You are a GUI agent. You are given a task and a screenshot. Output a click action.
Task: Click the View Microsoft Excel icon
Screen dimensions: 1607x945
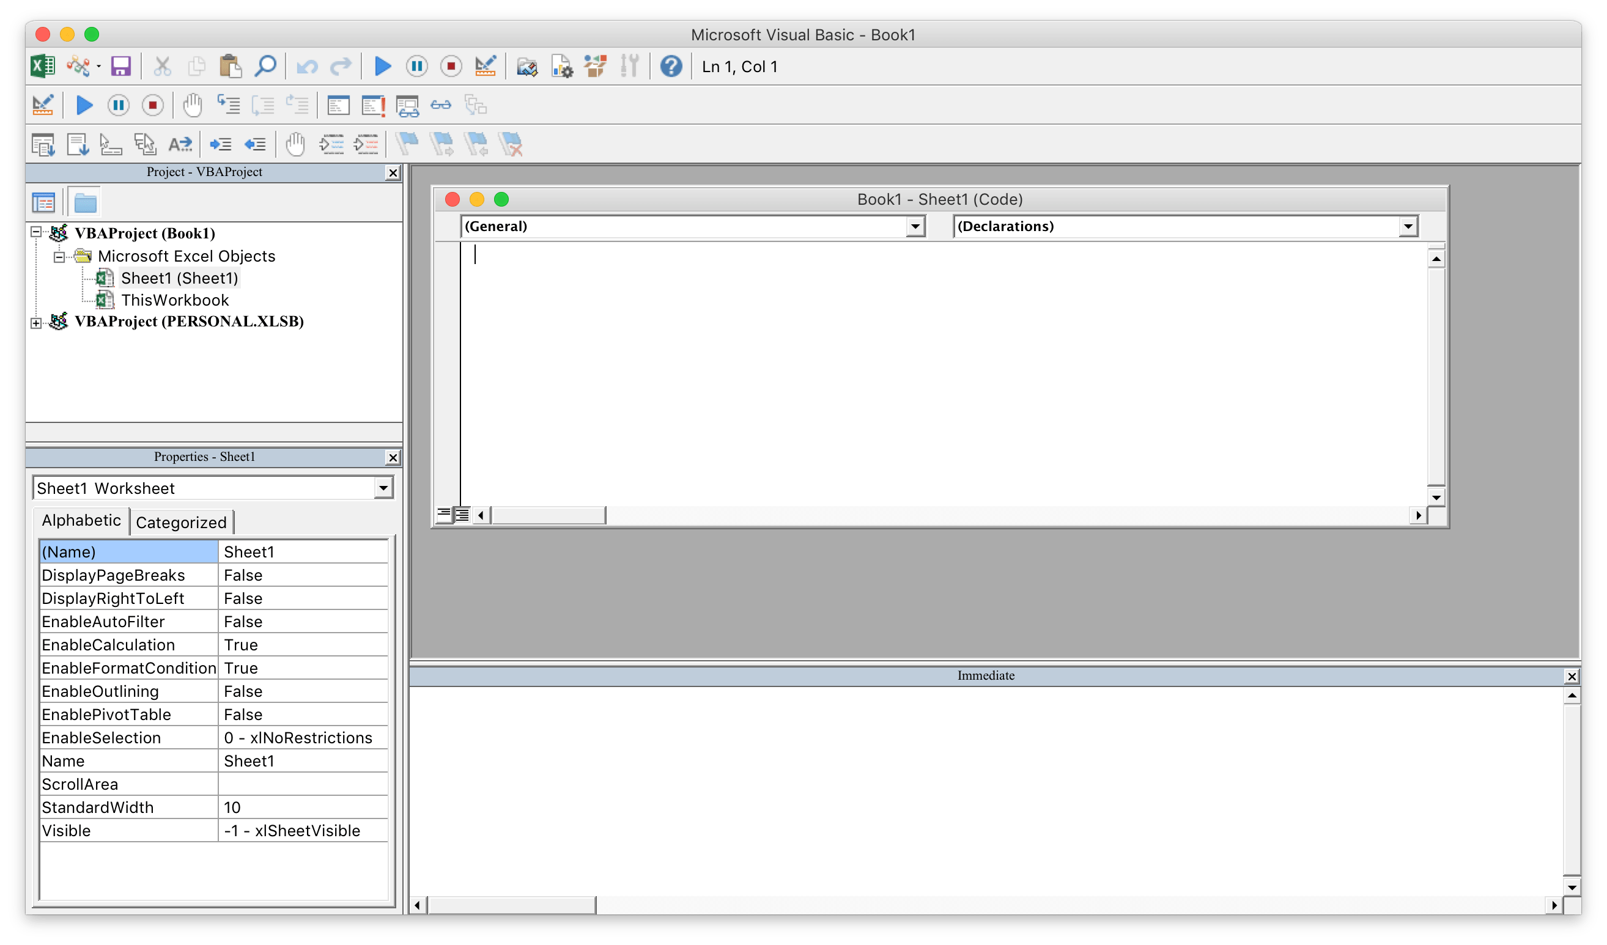(43, 66)
